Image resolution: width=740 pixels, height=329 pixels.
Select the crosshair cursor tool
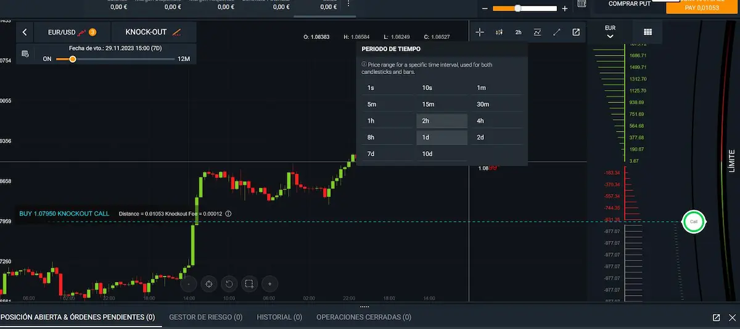(x=480, y=32)
